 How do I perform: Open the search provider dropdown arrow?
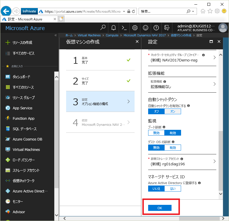pyautogui.click(x=193, y=11)
